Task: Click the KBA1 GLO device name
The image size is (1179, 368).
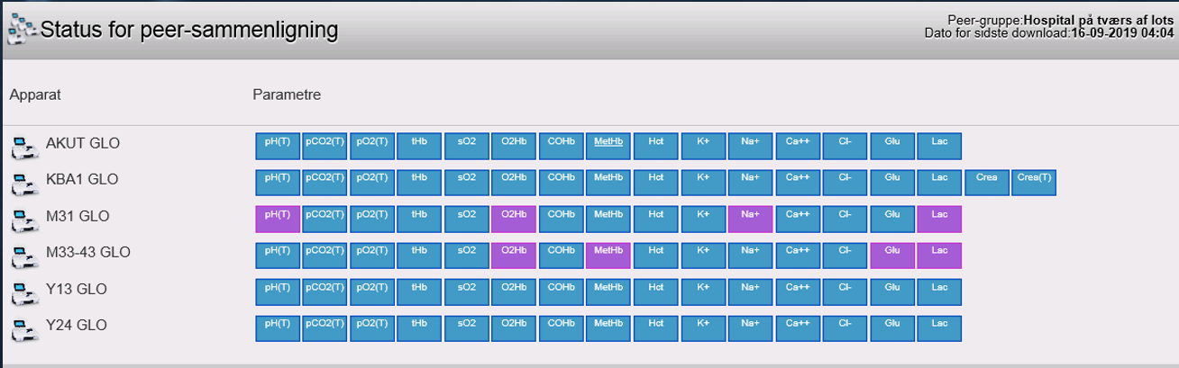Action: (81, 179)
